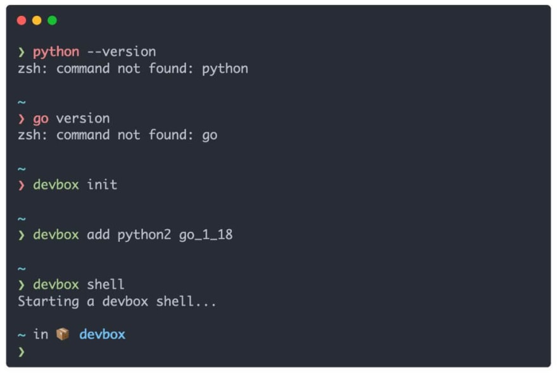
Task: Click the green maximize window button
Action: (x=52, y=20)
